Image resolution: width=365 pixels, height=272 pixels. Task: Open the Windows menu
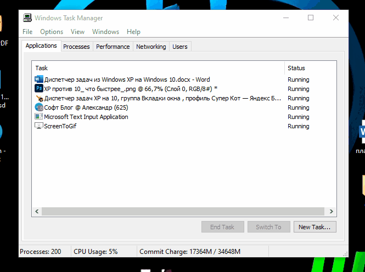point(105,32)
